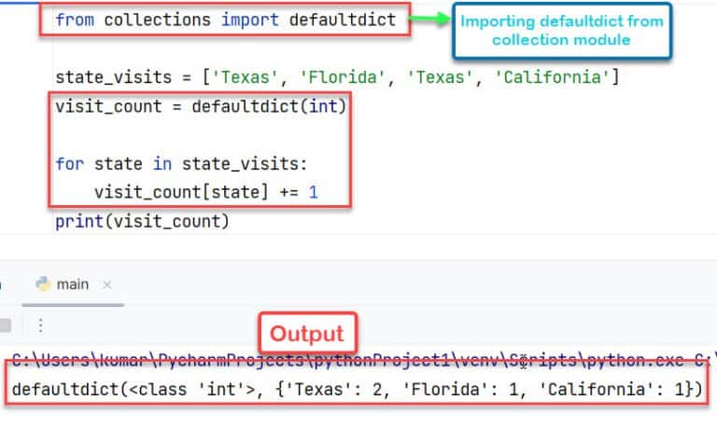
Task: Click the 'from collections import defaultdict' line
Action: point(225,21)
